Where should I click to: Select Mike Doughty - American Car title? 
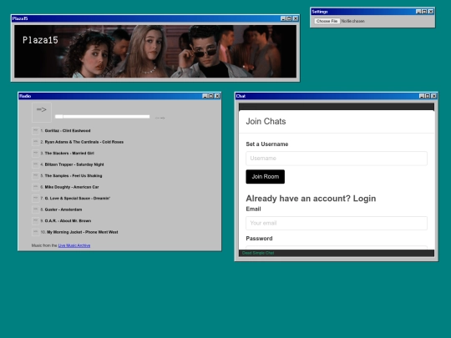[x=72, y=187]
